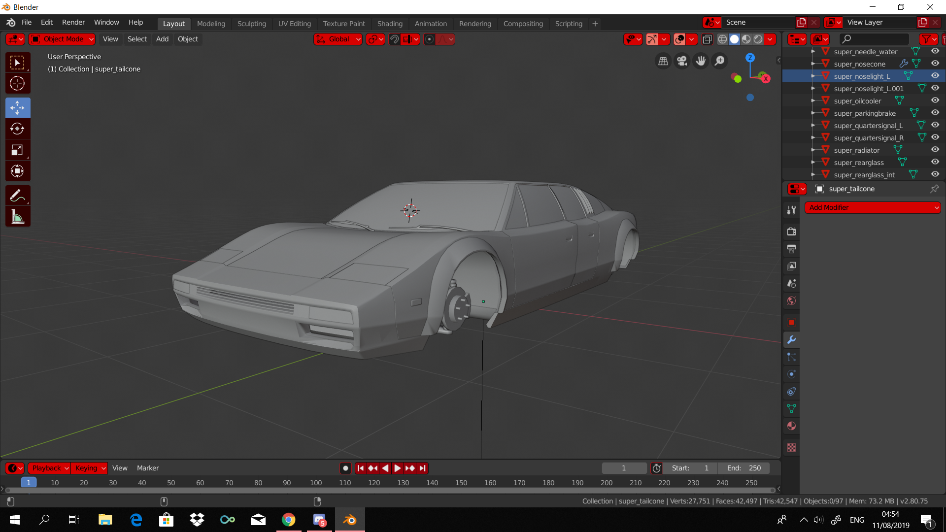Expand super_nosecone tree item
The image size is (946, 532).
point(813,64)
